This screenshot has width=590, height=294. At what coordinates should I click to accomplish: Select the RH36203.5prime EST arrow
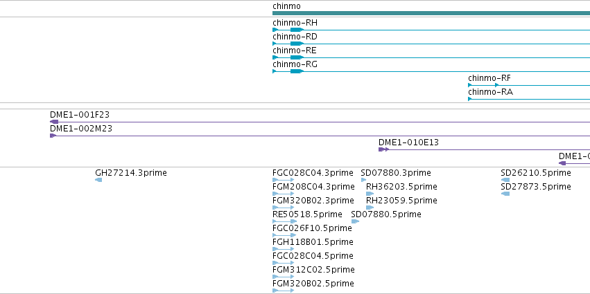(370, 194)
